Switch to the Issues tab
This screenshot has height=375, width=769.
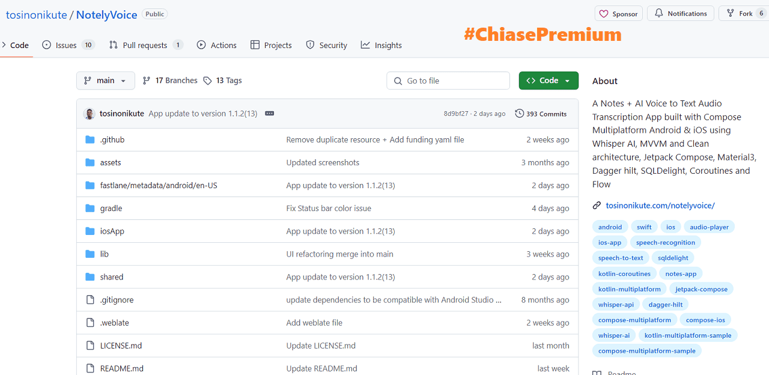(68, 45)
